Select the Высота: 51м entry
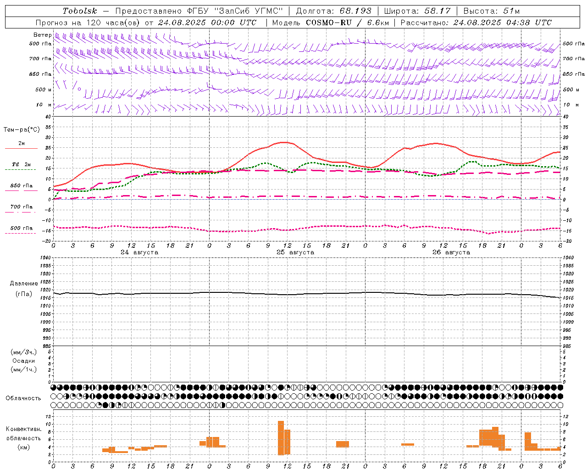The width and height of the screenshot is (587, 470). pos(492,11)
